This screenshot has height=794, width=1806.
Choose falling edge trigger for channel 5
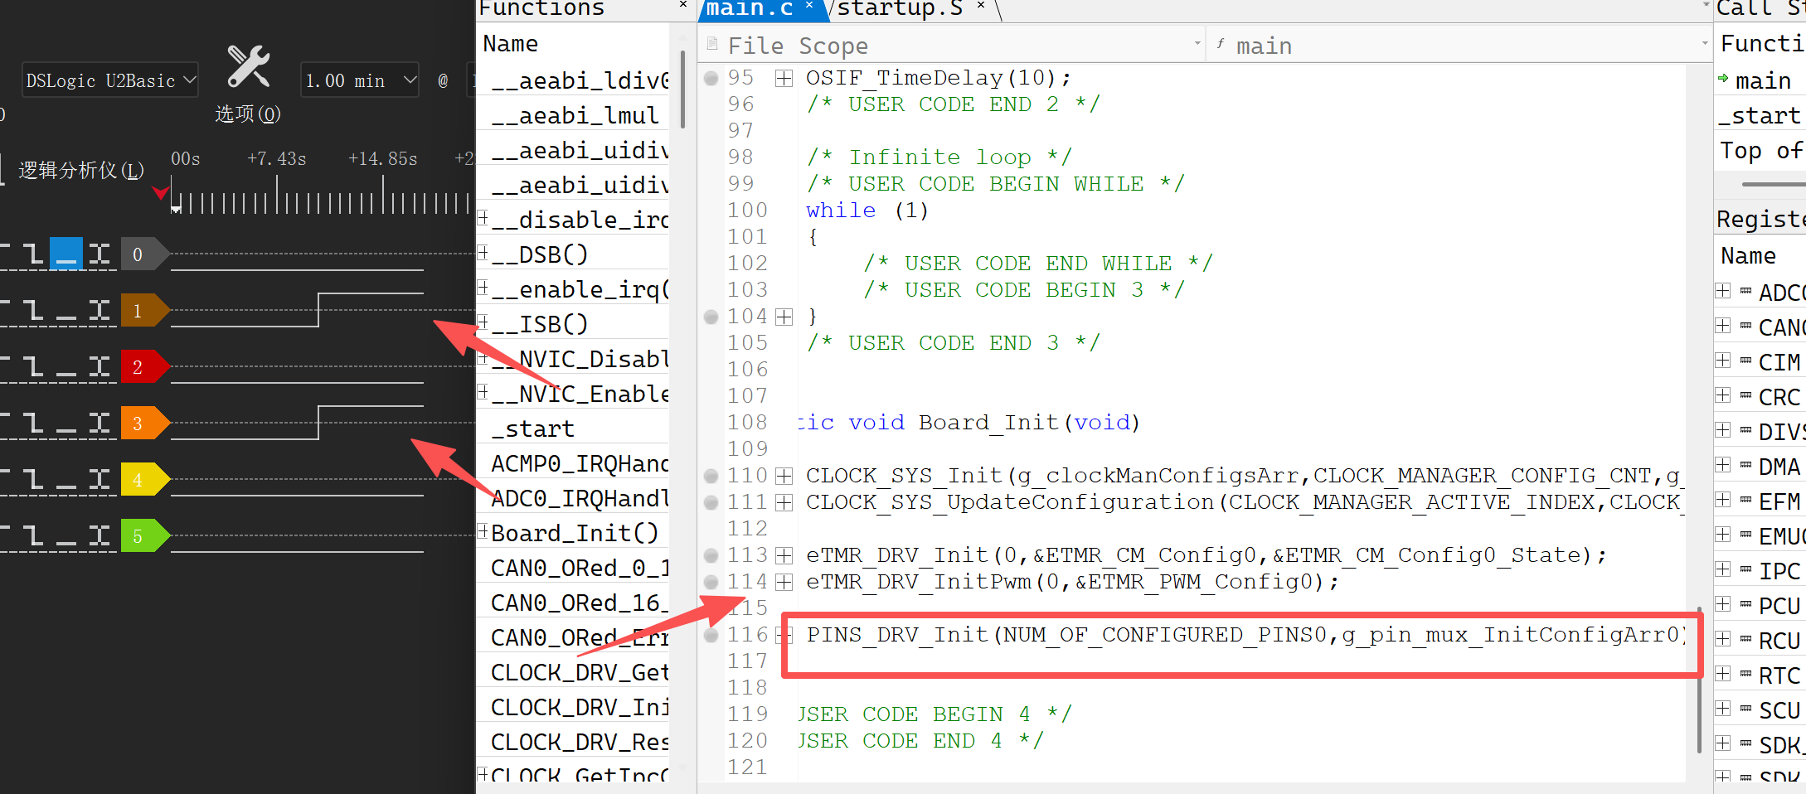[32, 536]
